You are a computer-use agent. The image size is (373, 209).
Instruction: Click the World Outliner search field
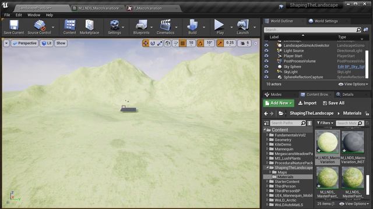coord(312,30)
